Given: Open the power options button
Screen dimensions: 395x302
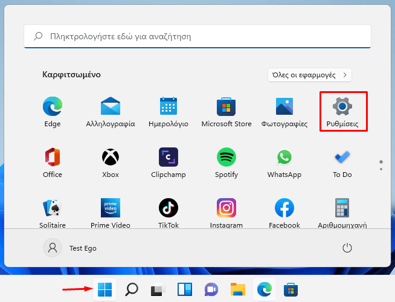Looking at the screenshot, I should point(347,248).
